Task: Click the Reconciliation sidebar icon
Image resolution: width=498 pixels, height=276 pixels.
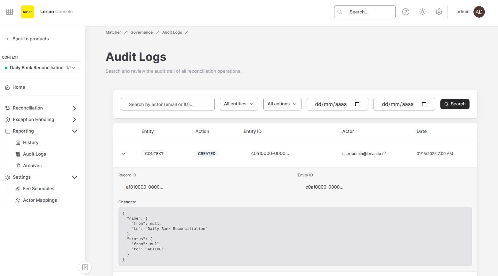Action: 8,108
